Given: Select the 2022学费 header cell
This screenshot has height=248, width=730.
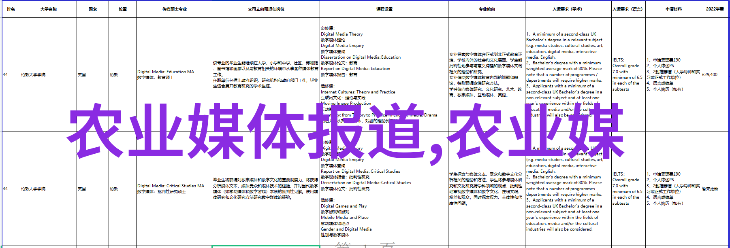Looking at the screenshot, I should click(715, 9).
